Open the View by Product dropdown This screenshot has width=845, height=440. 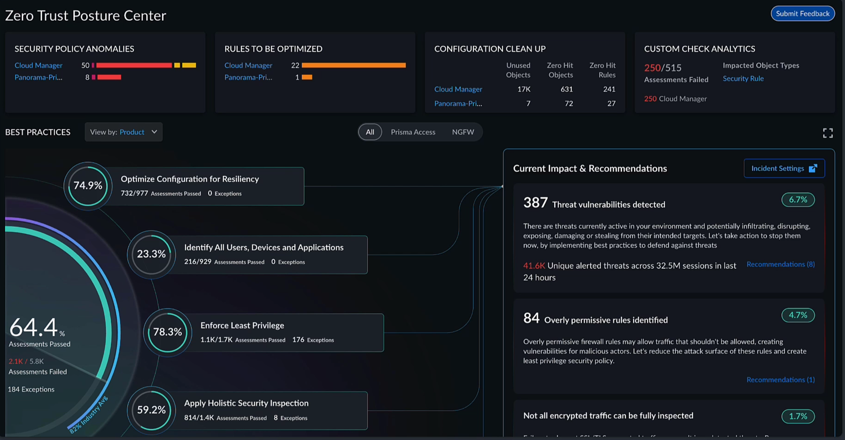pyautogui.click(x=123, y=132)
